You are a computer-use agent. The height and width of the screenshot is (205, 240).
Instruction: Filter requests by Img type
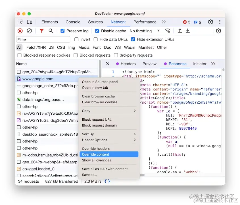[x=72, y=48]
